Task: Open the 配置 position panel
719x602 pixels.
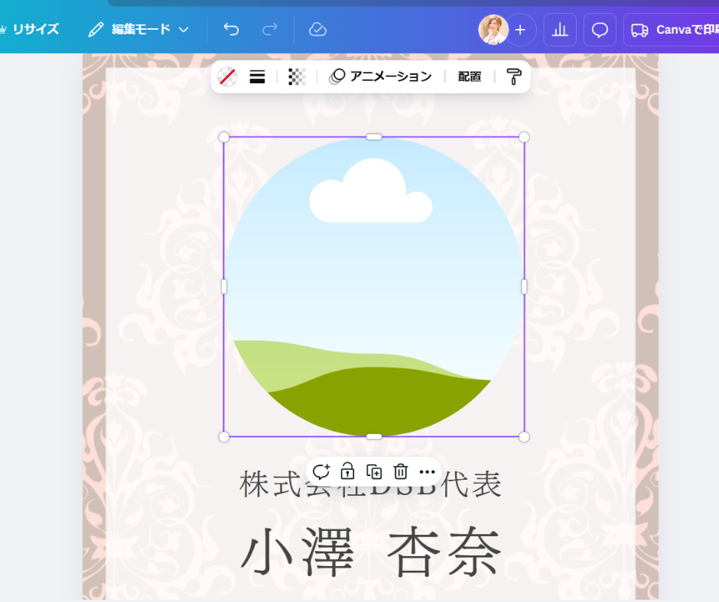Action: pos(470,76)
